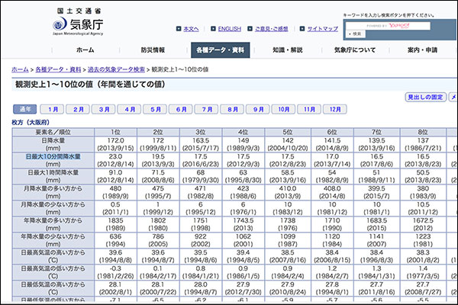Select the 4月 tab

tap(130, 109)
